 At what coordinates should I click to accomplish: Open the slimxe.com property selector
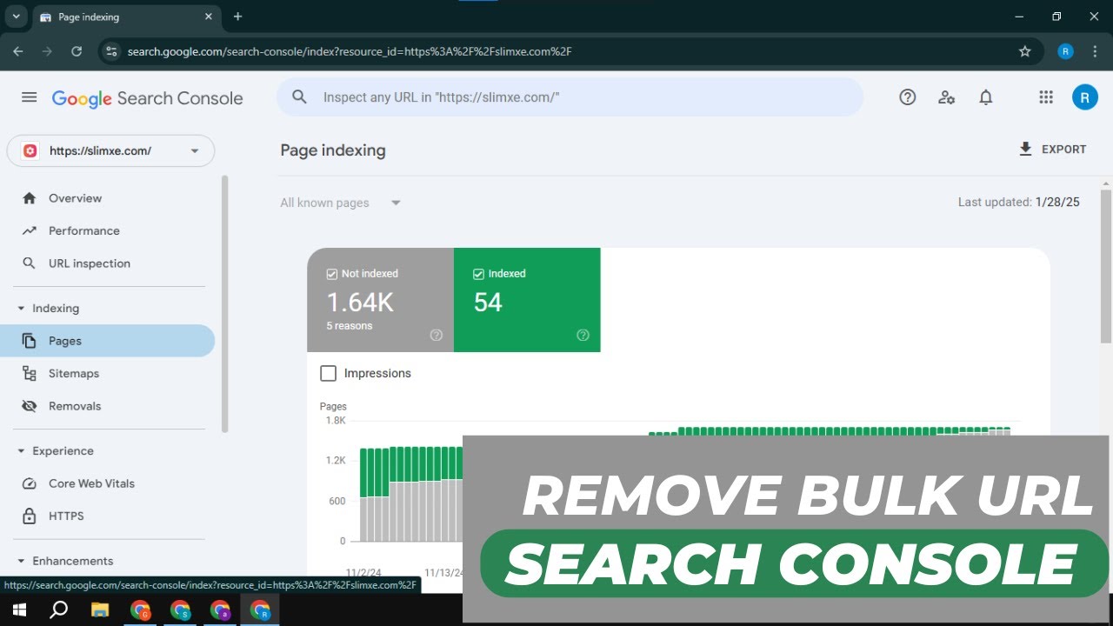[x=110, y=150]
